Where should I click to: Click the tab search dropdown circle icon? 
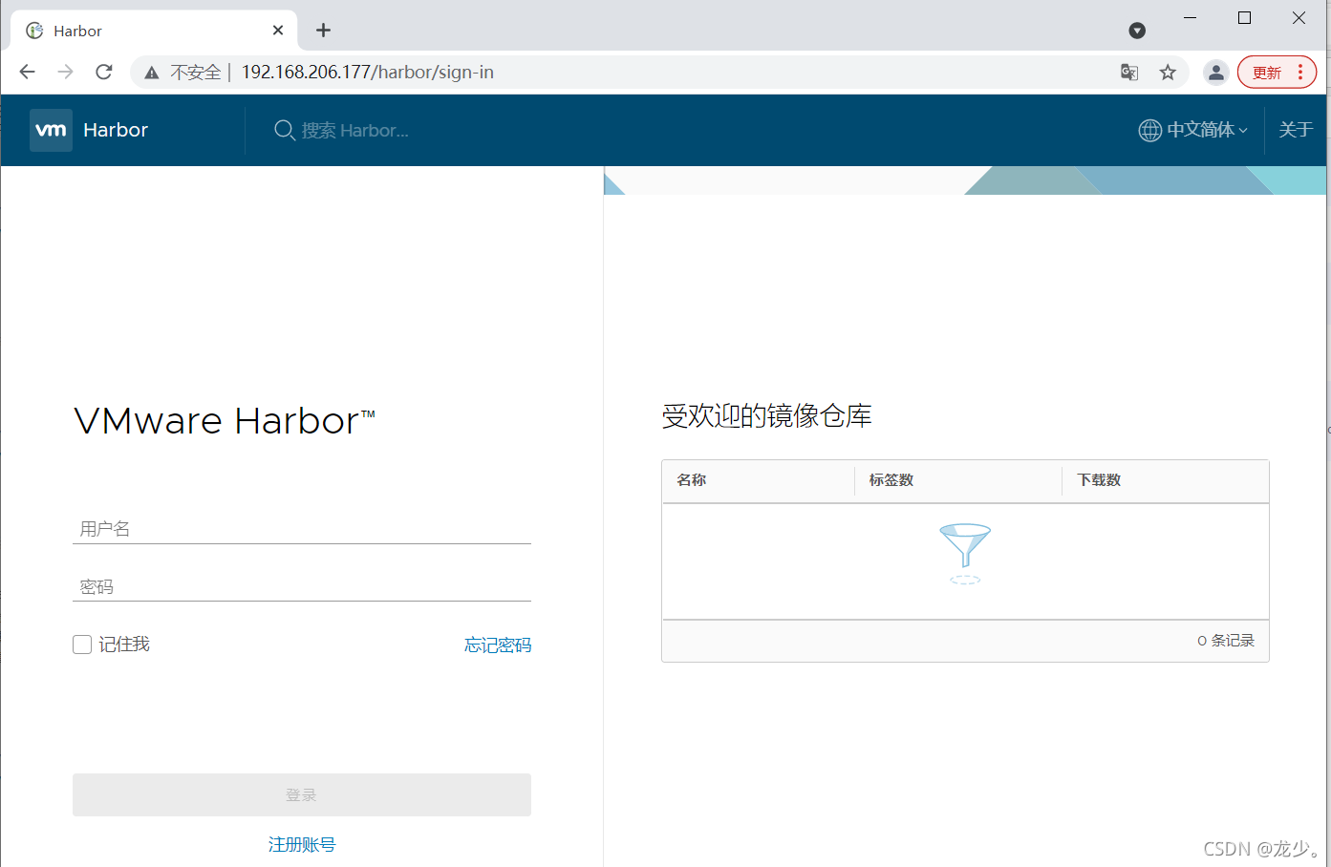point(1137,31)
